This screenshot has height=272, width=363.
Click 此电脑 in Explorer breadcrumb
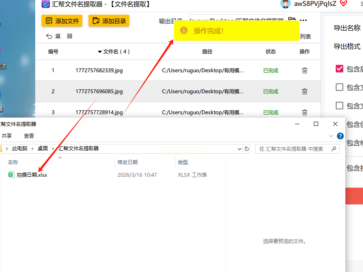tap(20, 149)
